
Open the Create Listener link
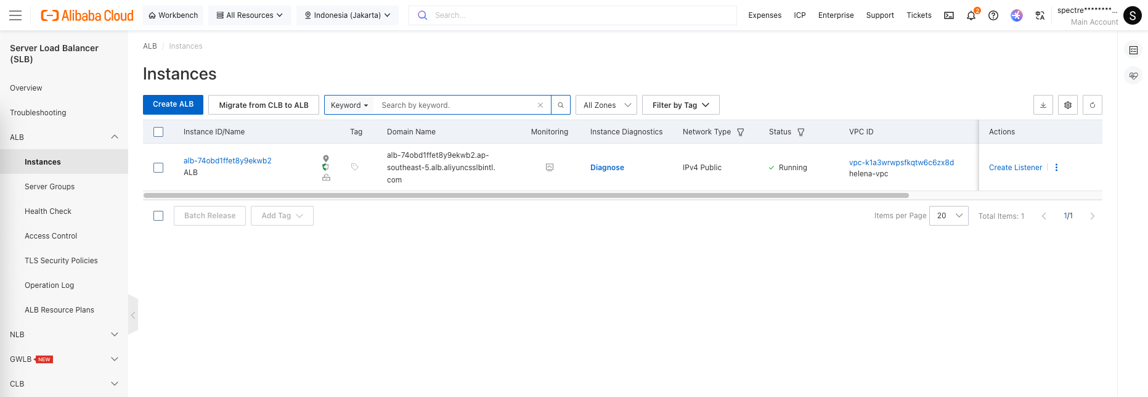pos(1015,168)
